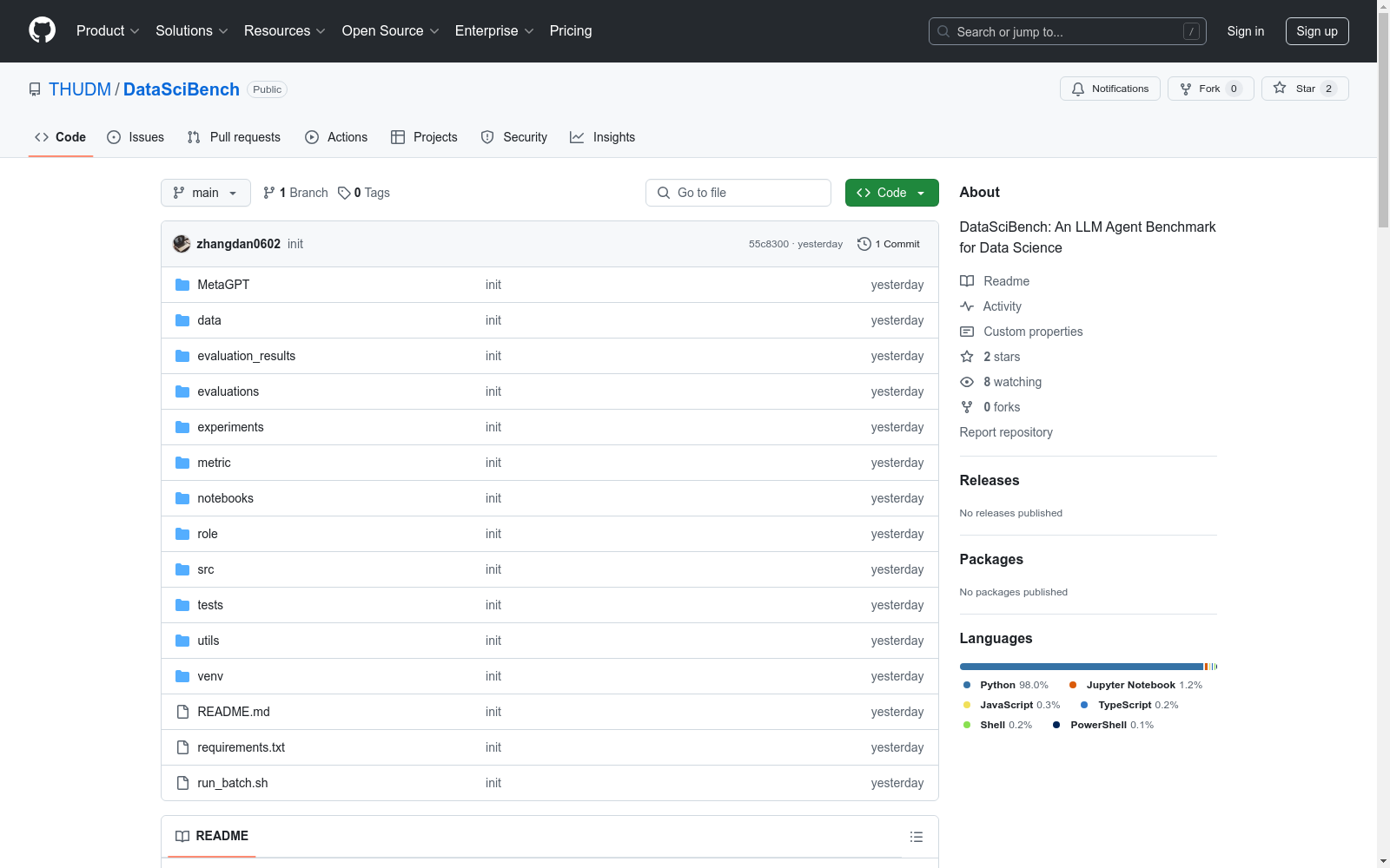
Task: Click Report repository link
Action: [x=1006, y=432]
